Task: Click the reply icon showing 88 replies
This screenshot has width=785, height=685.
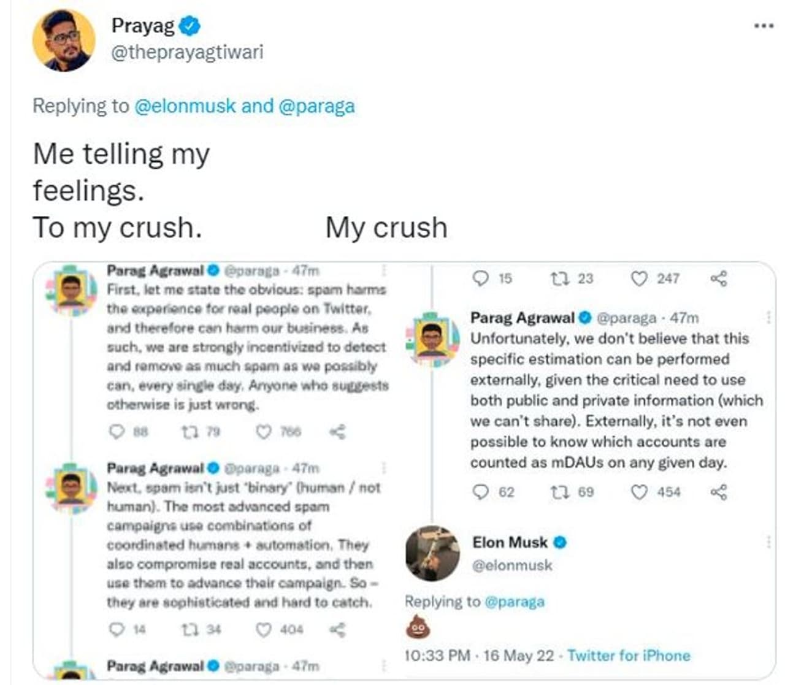Action: tap(117, 432)
